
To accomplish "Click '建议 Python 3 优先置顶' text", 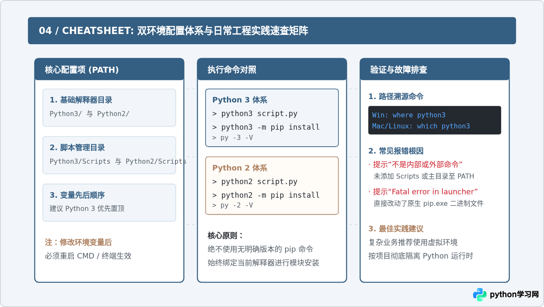I will coord(87,209).
